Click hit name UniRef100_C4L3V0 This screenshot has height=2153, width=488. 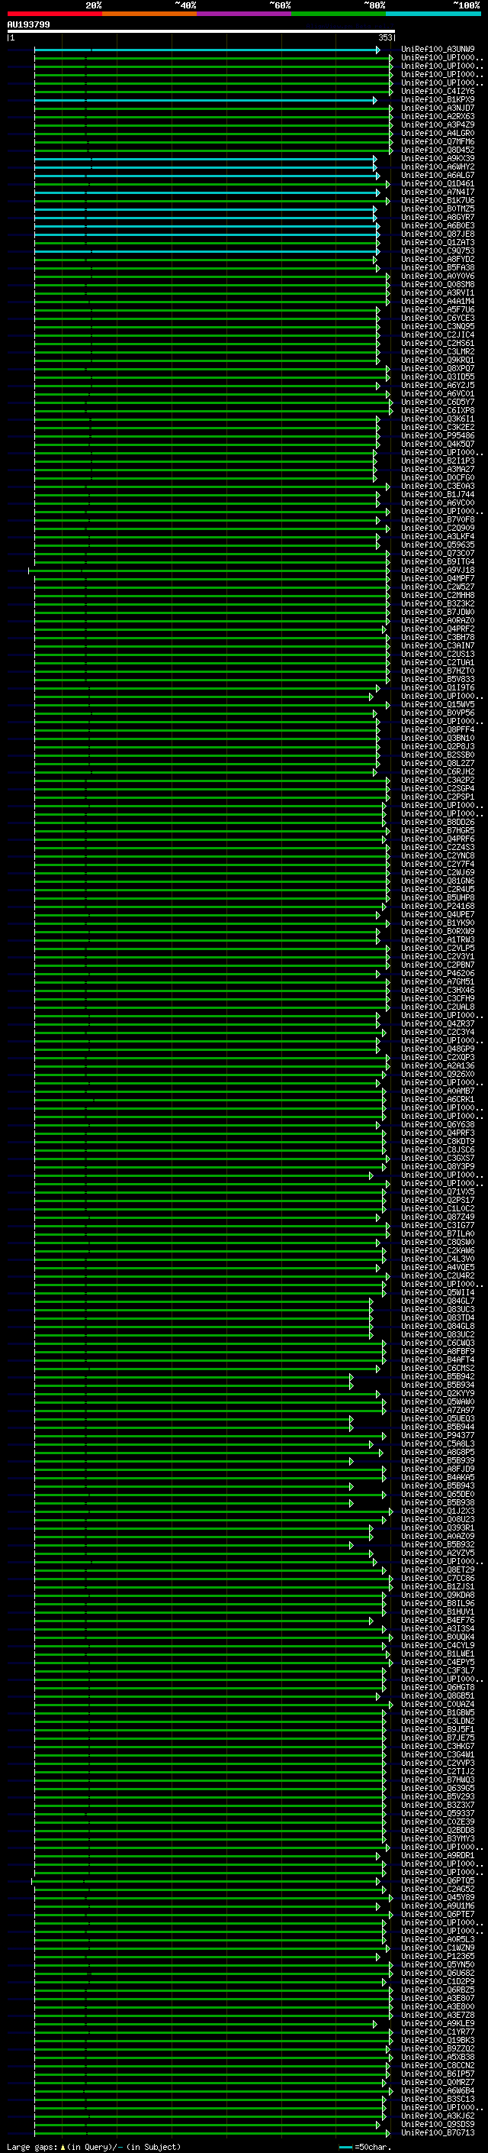438,1259
